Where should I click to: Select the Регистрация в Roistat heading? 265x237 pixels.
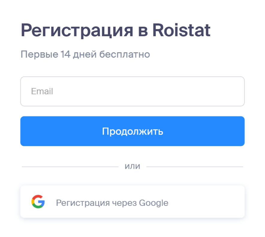(x=116, y=30)
